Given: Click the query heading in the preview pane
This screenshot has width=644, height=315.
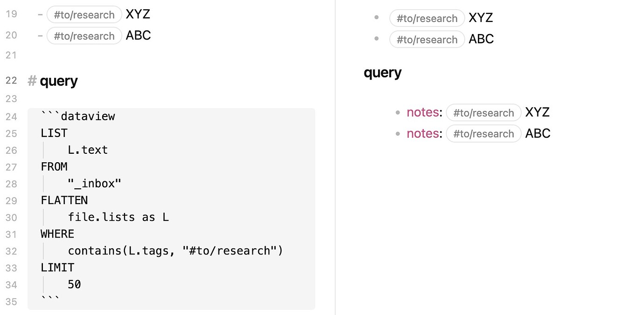Looking at the screenshot, I should [x=383, y=73].
